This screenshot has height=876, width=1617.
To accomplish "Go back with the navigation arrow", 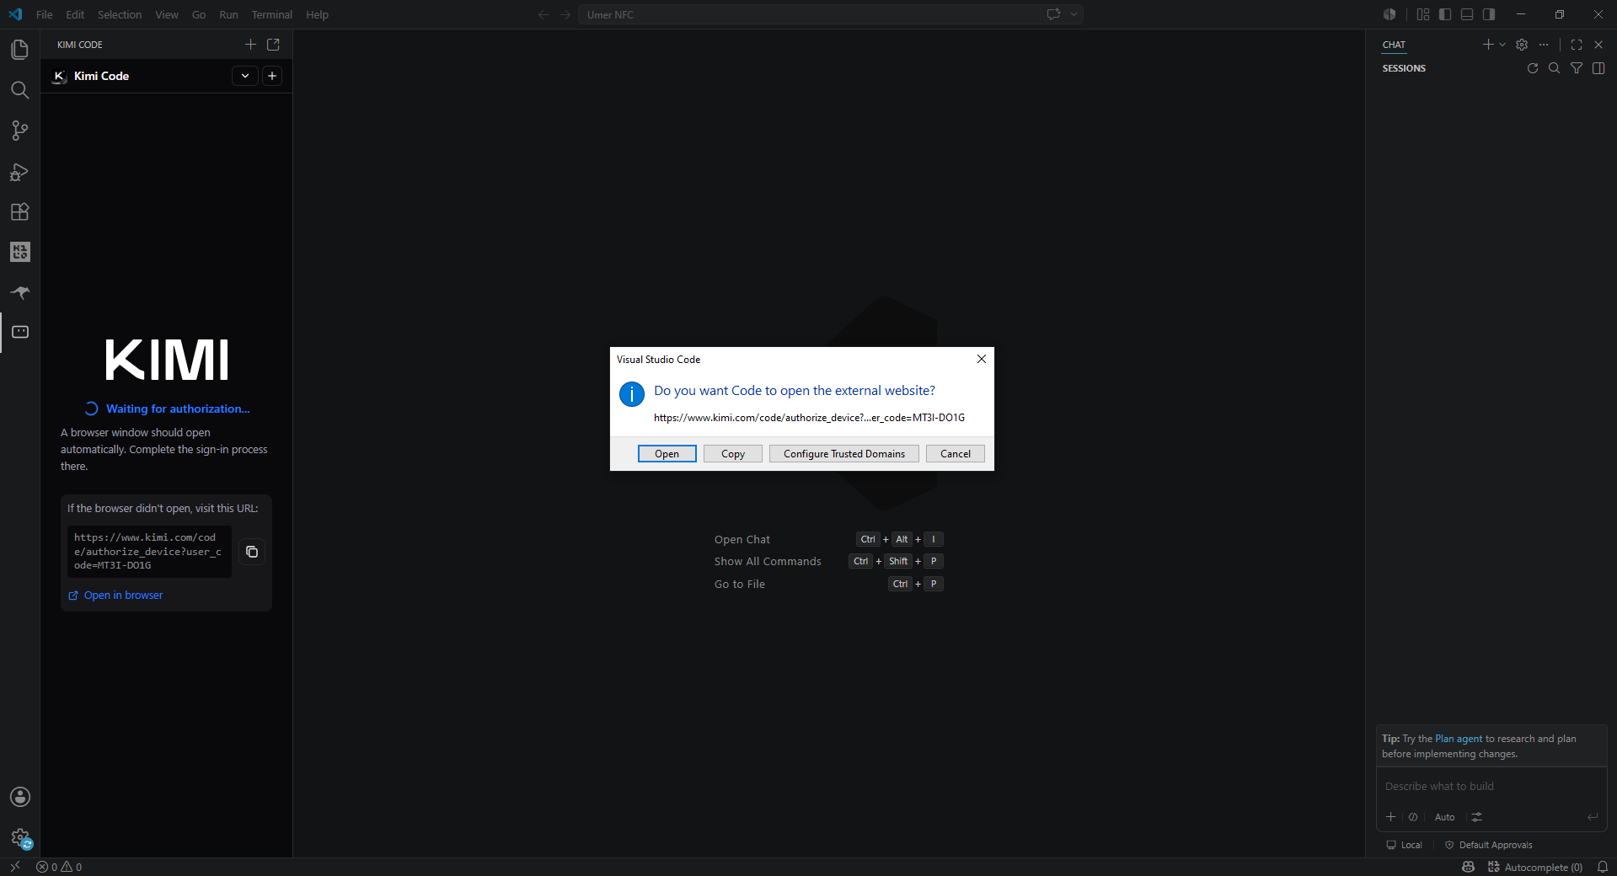I will [543, 14].
